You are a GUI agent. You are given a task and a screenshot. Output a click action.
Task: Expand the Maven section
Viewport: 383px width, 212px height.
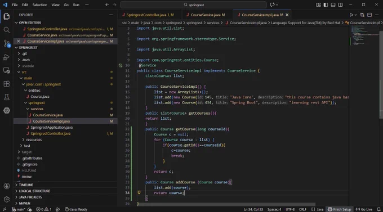coord(24,203)
